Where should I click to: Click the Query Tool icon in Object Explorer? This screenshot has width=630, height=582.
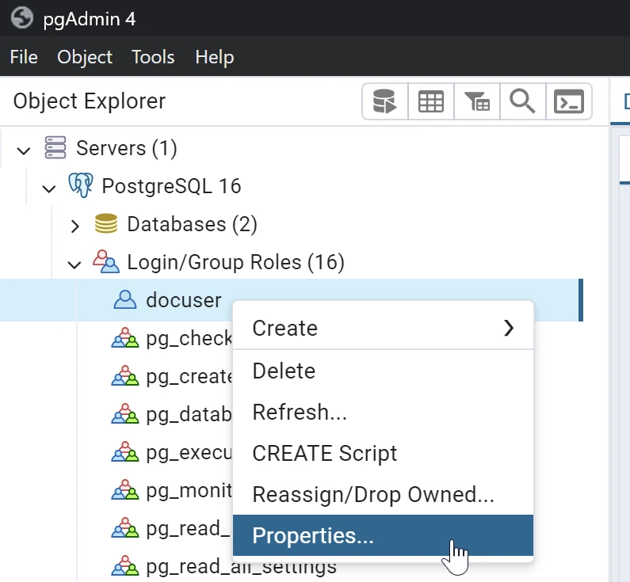point(385,102)
